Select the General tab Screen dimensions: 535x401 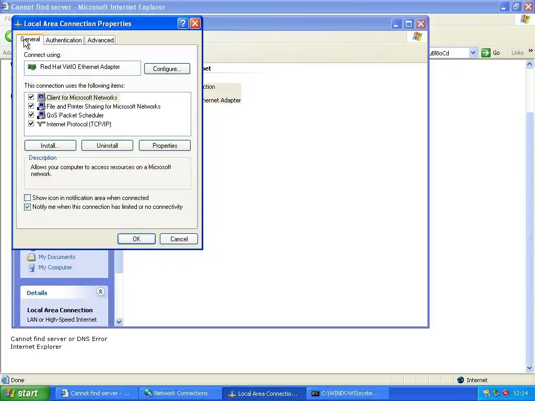[x=30, y=39]
